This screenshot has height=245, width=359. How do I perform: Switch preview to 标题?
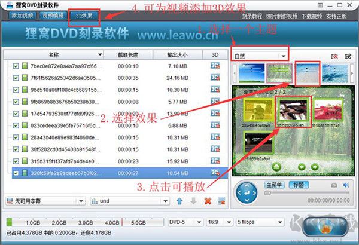(299, 185)
